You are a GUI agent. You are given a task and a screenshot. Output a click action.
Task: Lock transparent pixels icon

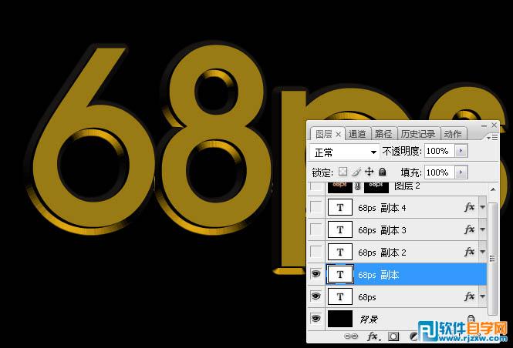pyautogui.click(x=343, y=172)
